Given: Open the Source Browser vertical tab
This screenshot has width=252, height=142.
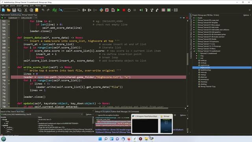Looking at the screenshot, I should 191,45.
